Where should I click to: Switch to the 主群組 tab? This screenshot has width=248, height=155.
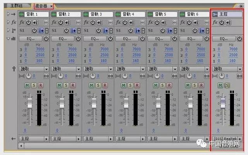pyautogui.click(x=16, y=6)
